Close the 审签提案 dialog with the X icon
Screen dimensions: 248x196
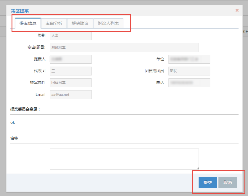(237, 10)
